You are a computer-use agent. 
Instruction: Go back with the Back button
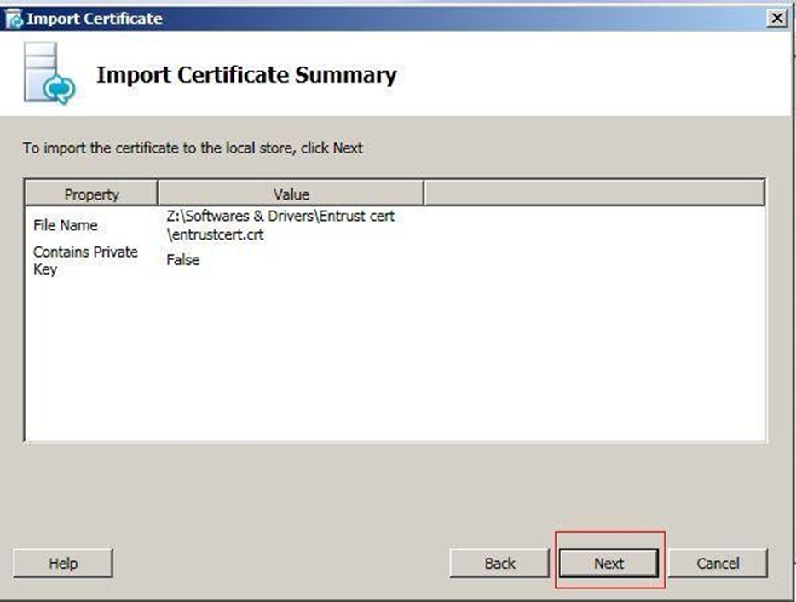[x=499, y=563]
